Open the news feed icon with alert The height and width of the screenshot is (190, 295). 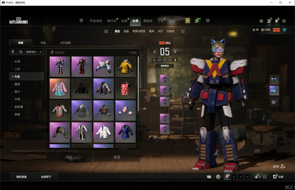click(x=269, y=21)
